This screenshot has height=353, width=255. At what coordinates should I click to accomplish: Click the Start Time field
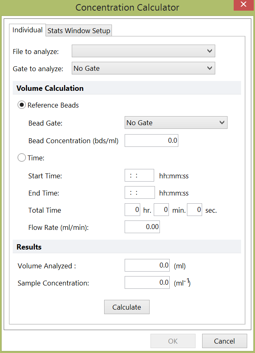pyautogui.click(x=139, y=175)
